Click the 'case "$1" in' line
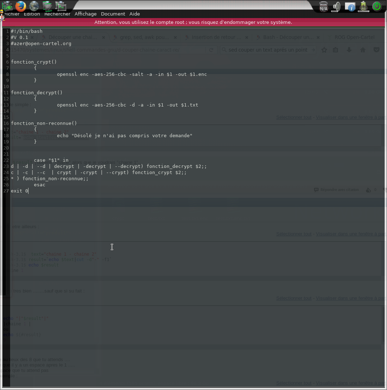The width and height of the screenshot is (387, 390). click(51, 160)
